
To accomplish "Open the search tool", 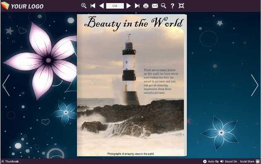I will point(164,6).
